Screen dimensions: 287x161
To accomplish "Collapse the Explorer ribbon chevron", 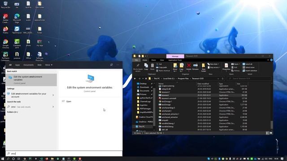I will [x=268, y=60].
